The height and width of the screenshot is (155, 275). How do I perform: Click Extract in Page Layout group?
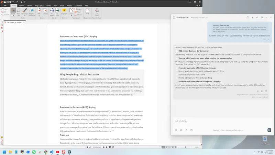pyautogui.click(x=78, y=14)
